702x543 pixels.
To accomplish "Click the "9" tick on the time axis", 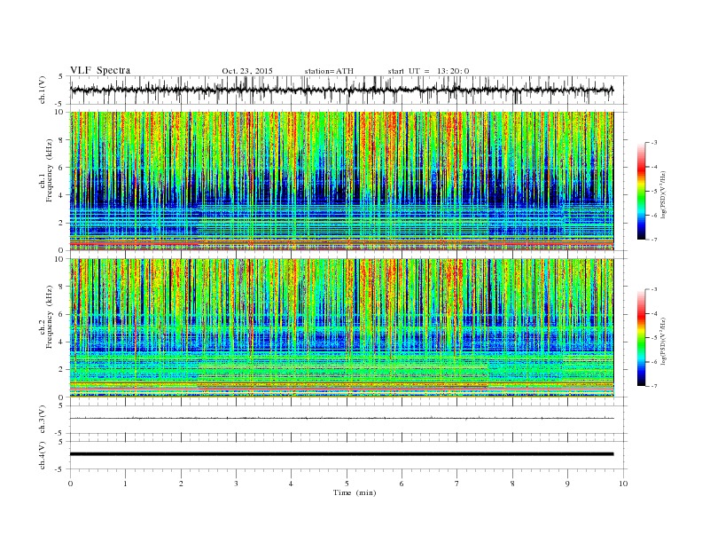I will [x=567, y=484].
